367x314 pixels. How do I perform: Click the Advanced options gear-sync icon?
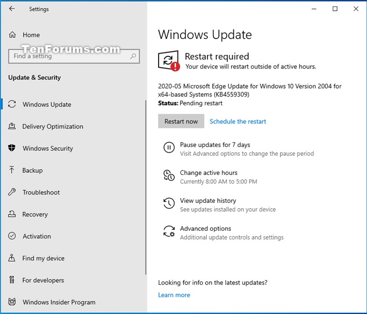click(169, 231)
